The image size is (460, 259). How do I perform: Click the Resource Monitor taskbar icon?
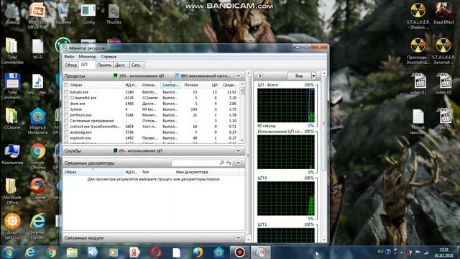[260, 253]
